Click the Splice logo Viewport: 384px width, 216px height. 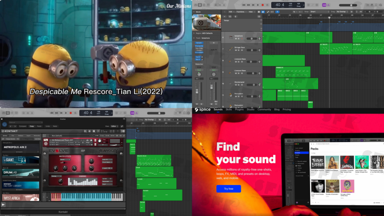(203, 109)
